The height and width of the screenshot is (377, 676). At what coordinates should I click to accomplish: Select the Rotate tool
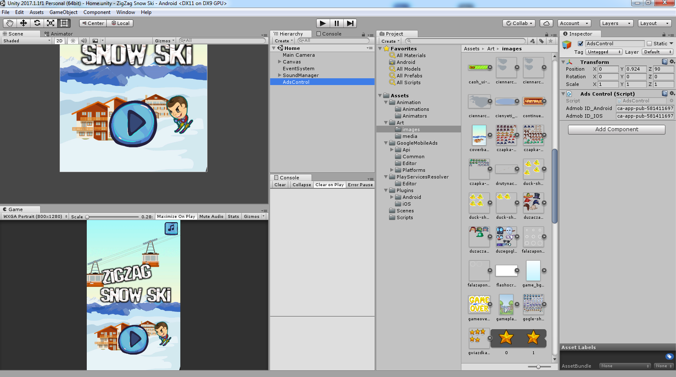coord(37,23)
